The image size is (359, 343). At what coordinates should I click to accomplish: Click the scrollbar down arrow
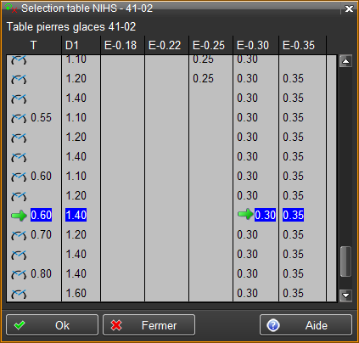point(345,295)
